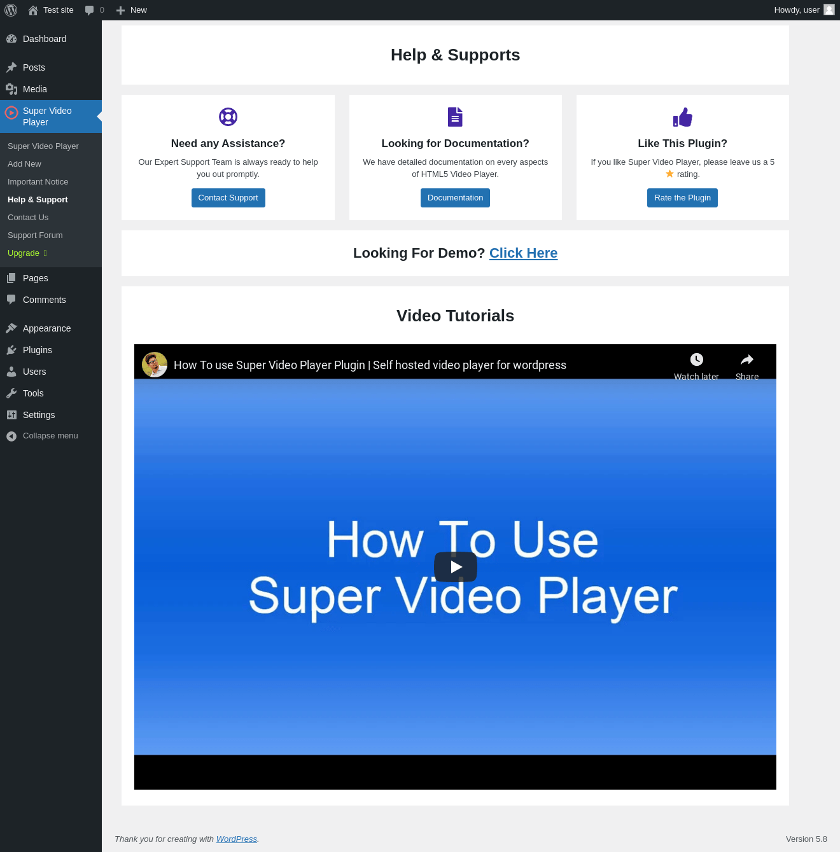Open the Test site link
Image resolution: width=840 pixels, height=852 pixels.
pos(59,10)
